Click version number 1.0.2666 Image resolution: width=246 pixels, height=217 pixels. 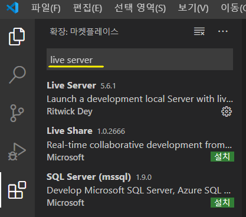point(111,131)
